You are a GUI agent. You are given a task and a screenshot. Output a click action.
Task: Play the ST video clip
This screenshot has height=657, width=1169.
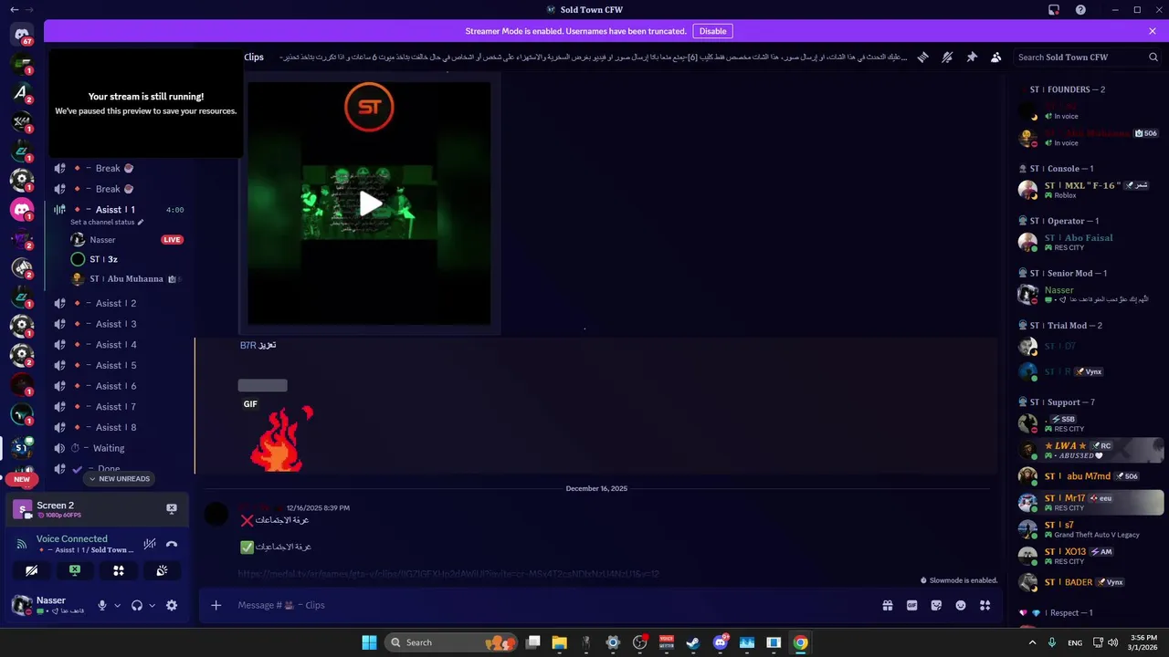point(369,203)
